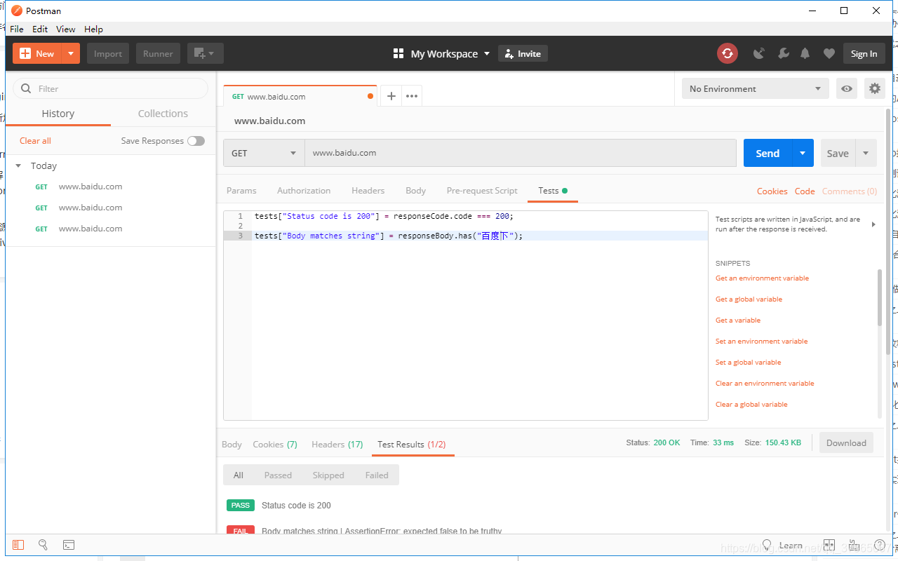Viewport: 898px width, 561px height.
Task: Click the orange New button
Action: tap(37, 53)
